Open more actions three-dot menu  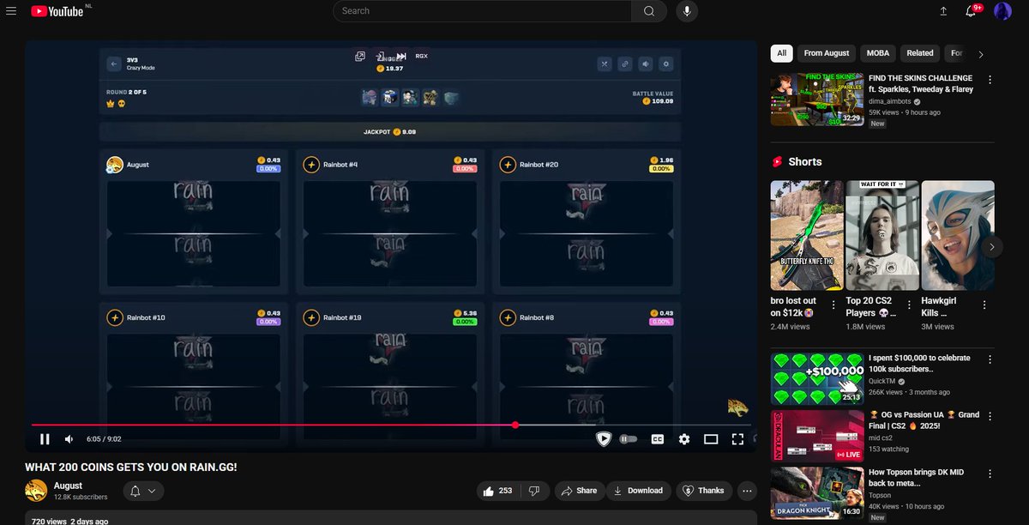[748, 491]
